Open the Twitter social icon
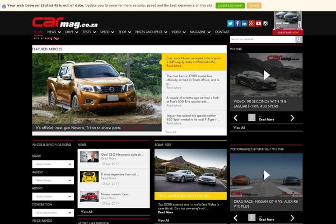The width and height of the screenshot is (336, 224). tap(230, 24)
